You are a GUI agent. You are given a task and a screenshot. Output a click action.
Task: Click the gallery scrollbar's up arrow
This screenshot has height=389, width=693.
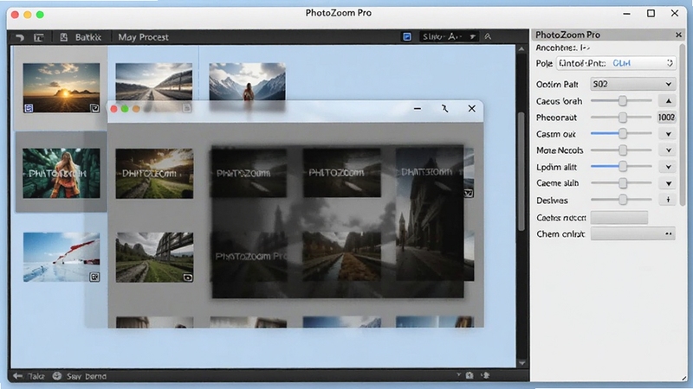521,49
